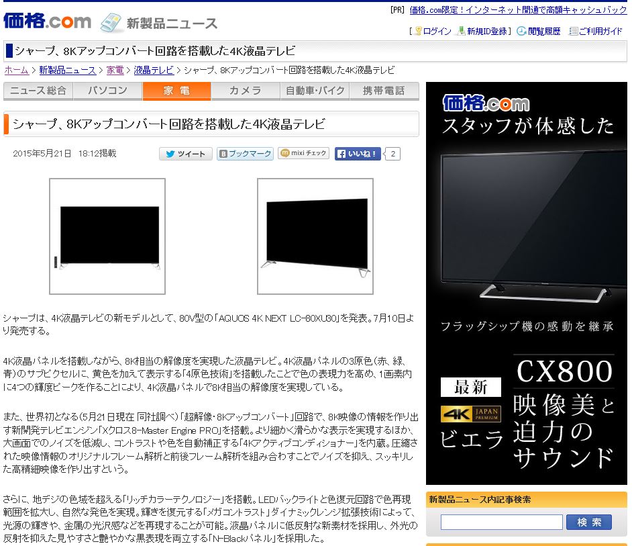Click the 検索 search button
Screen dimensions: 632x546
[x=589, y=522]
